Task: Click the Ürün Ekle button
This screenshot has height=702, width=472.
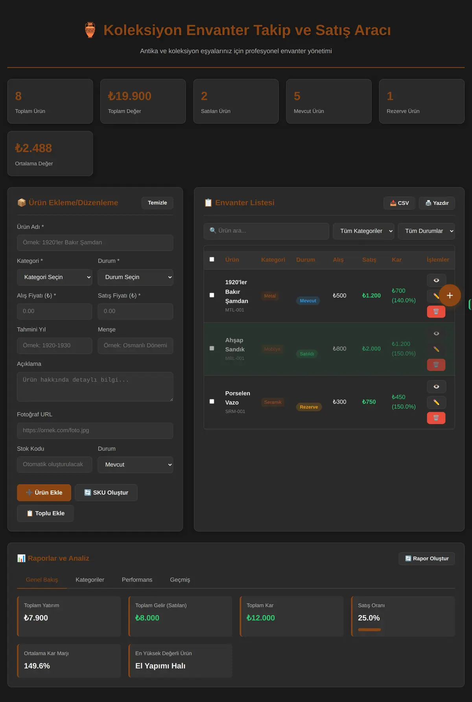Action: tap(44, 493)
